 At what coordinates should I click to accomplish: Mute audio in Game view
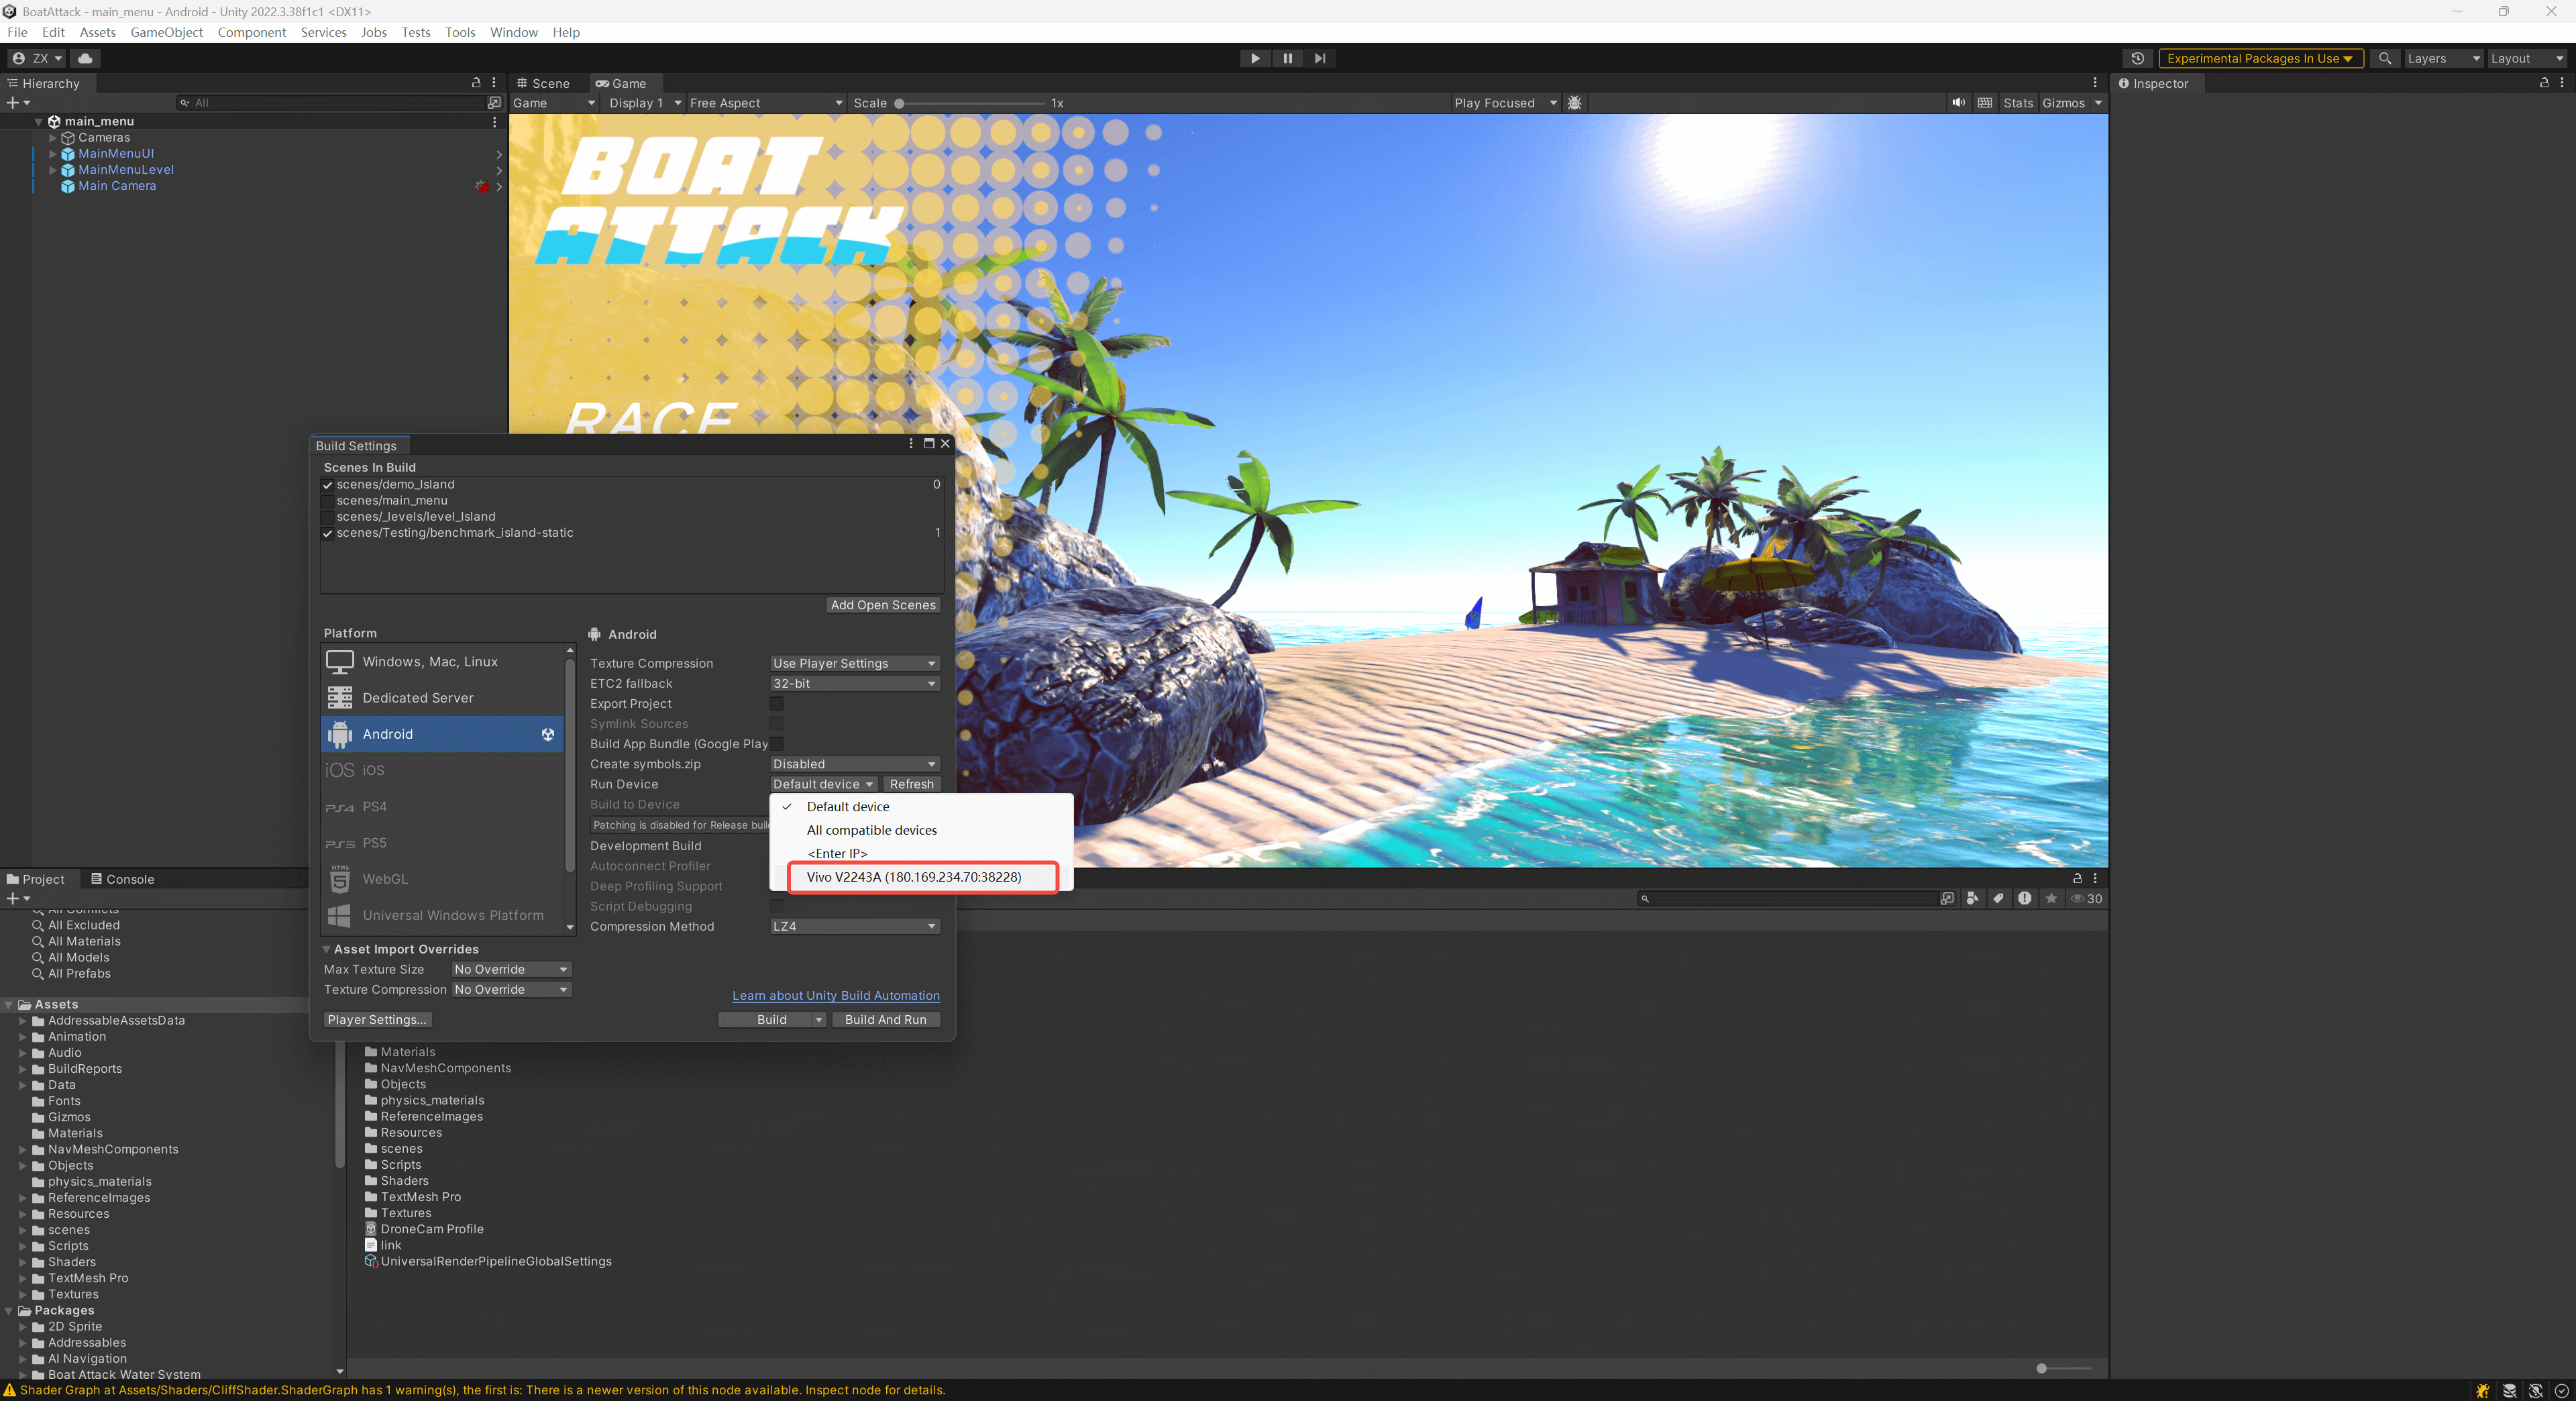click(1957, 103)
